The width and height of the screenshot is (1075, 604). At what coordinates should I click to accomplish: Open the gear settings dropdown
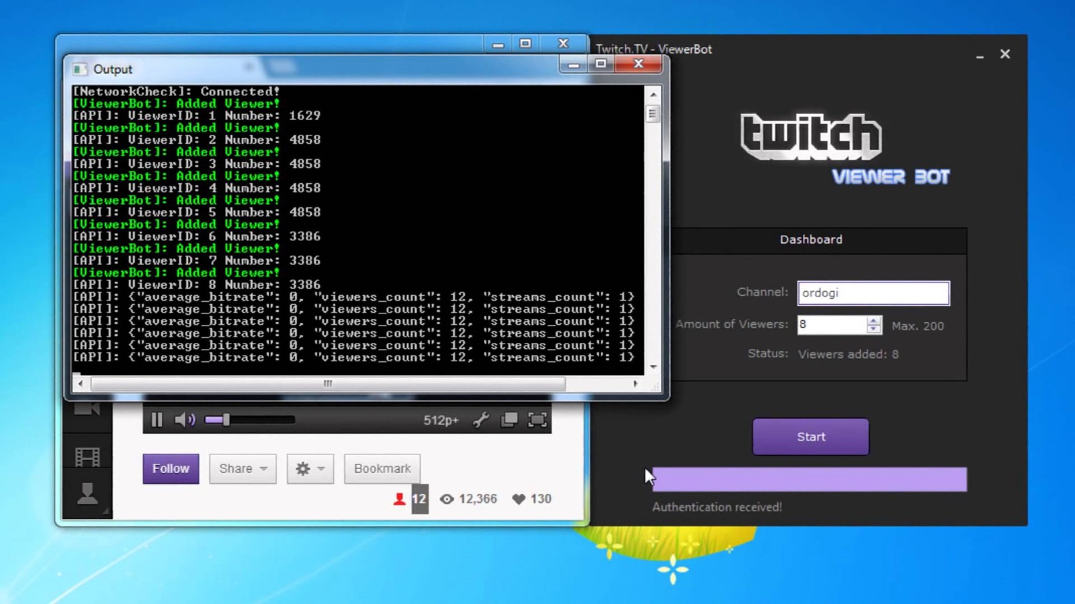[310, 468]
